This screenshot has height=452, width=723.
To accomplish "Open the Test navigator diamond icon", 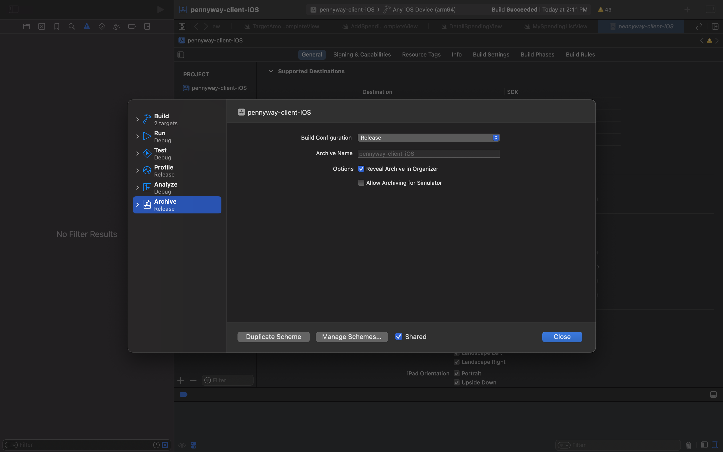I will (102, 26).
